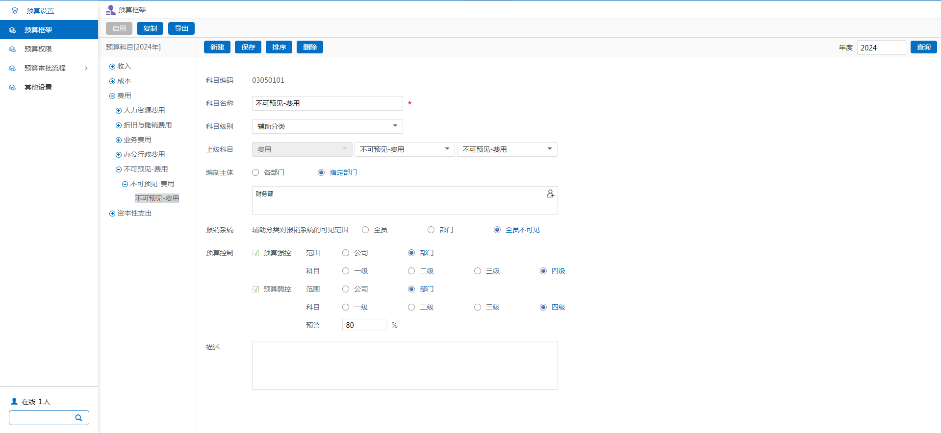
Task: Expand the 收入 tree node plus icon
Action: 112,67
